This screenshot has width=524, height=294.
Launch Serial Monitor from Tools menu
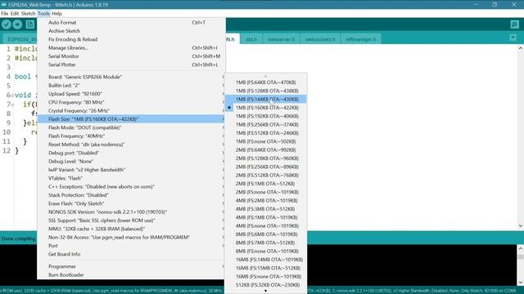(x=131, y=56)
